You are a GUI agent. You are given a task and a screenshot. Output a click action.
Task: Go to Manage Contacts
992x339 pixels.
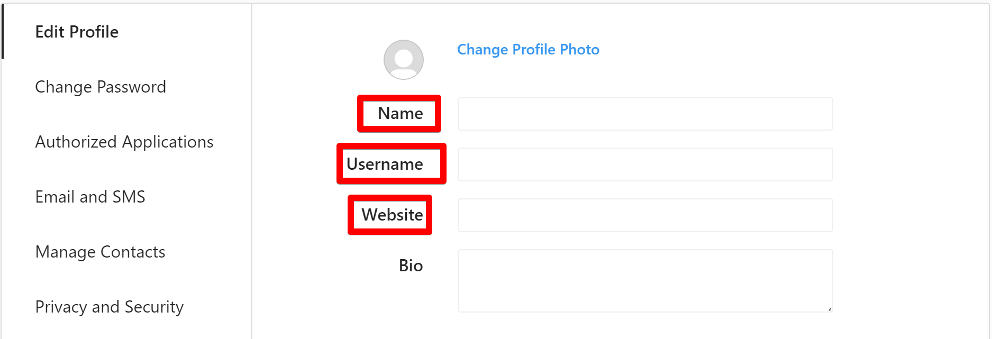(x=99, y=252)
